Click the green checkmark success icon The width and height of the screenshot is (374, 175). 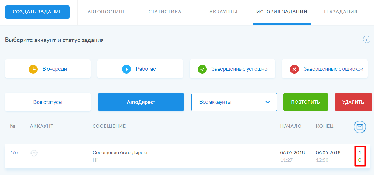(202, 69)
